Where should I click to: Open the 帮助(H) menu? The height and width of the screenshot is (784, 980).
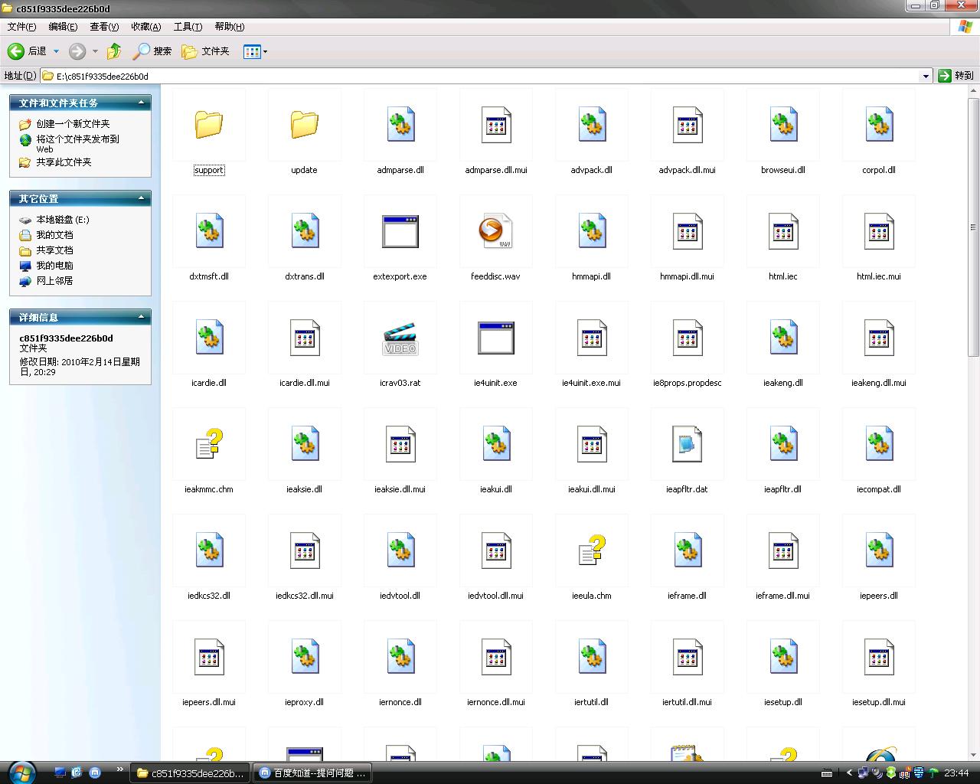click(229, 27)
